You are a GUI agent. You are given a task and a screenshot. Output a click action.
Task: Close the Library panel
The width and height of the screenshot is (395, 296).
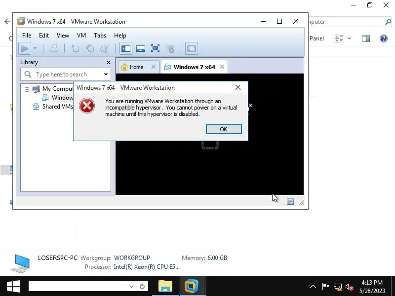pos(109,63)
